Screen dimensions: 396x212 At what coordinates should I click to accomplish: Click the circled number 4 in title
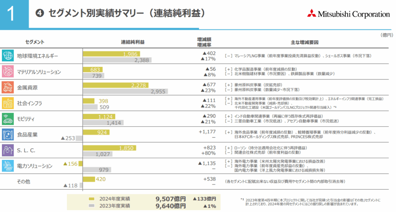[40, 13]
